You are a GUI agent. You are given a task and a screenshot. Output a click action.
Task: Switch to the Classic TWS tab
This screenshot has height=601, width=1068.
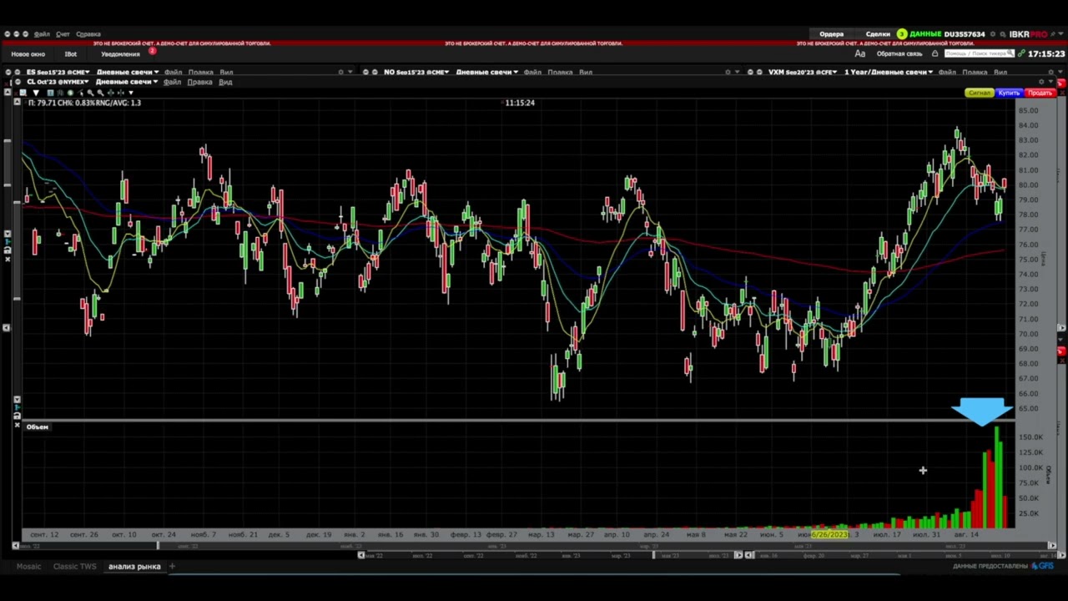point(75,567)
